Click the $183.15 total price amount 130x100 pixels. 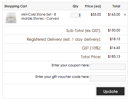[x=114, y=57]
